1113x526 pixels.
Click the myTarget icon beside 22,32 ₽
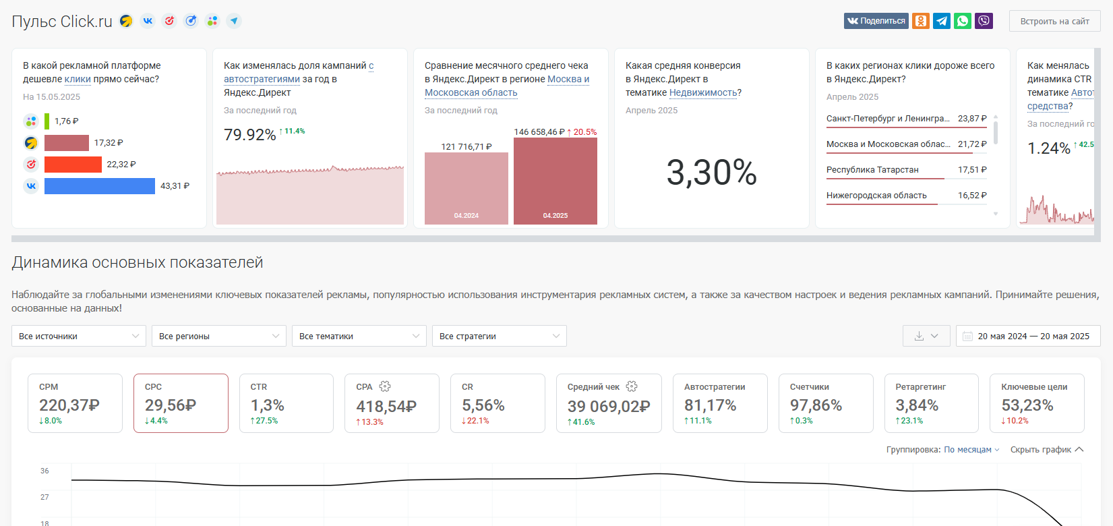click(31, 165)
